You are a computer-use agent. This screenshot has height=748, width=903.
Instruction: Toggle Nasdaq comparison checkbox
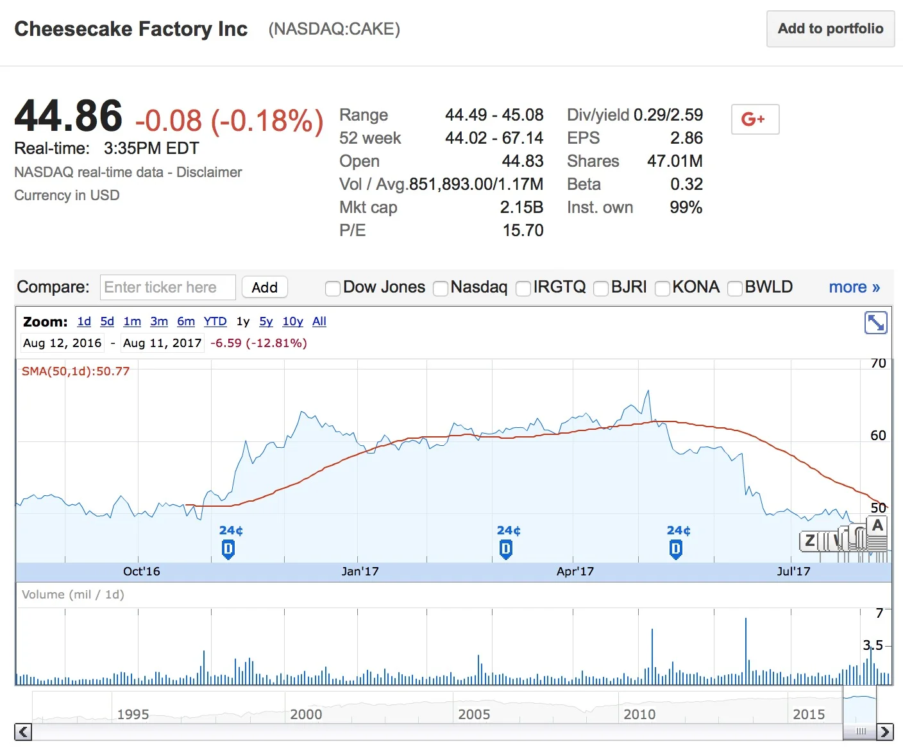tap(440, 289)
